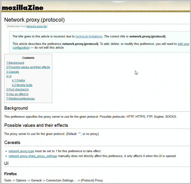The height and width of the screenshot is (184, 191).
Task: Open the Network.proxy.ftp redirect link
Action: 37,26
